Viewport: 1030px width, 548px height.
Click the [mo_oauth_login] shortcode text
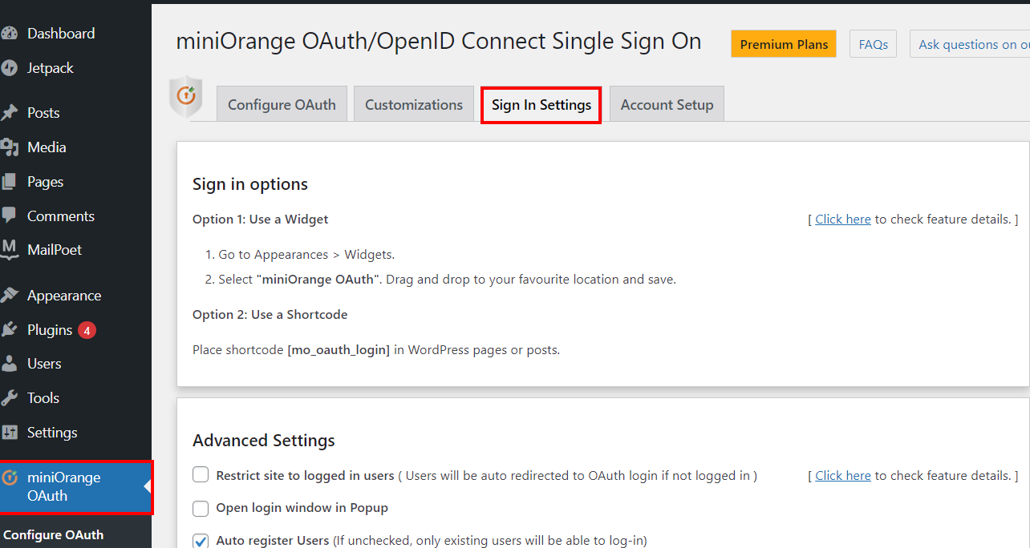coord(339,349)
